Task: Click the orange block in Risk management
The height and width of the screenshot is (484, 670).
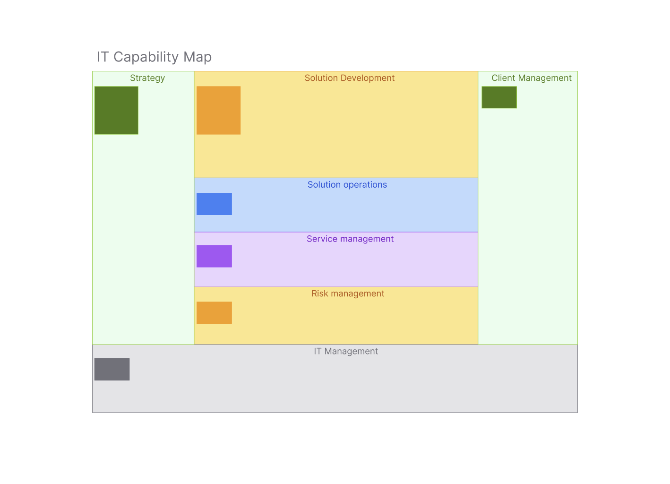Action: pos(214,313)
